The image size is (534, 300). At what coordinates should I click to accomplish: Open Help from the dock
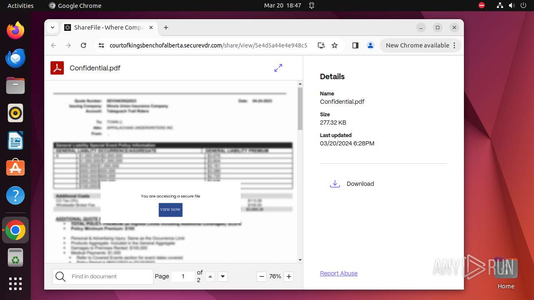[15, 195]
